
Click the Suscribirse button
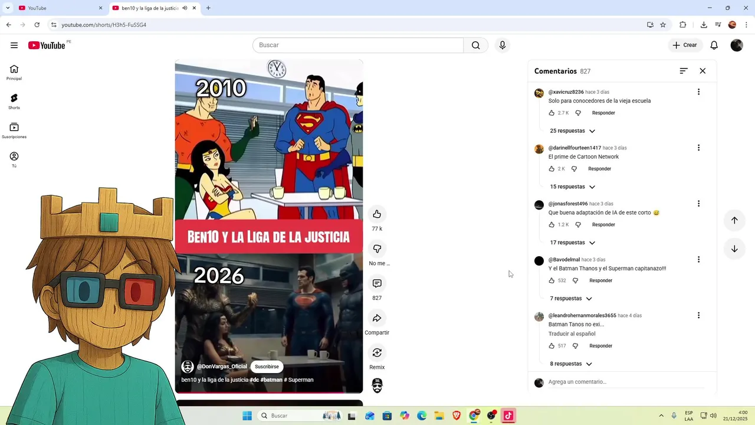point(267,367)
